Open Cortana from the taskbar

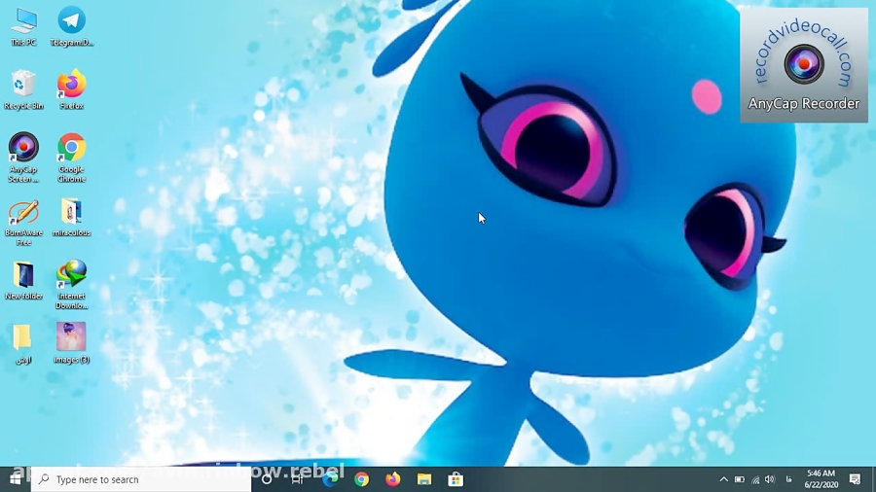[x=267, y=479]
